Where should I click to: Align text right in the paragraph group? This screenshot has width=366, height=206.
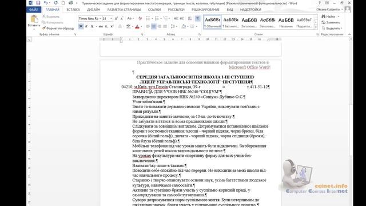pos(160,26)
